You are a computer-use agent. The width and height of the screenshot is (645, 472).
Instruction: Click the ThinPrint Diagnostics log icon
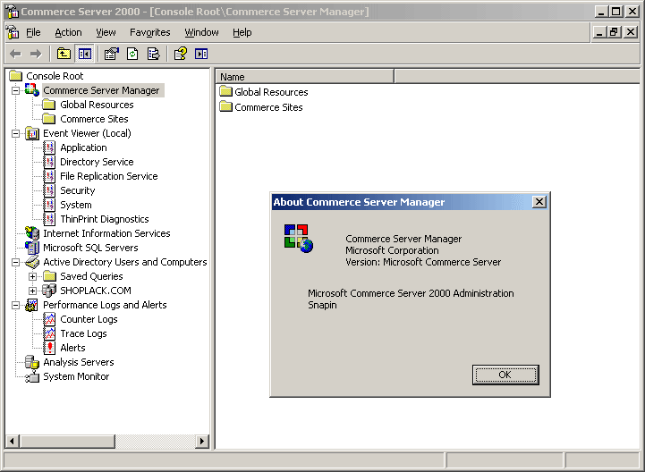(x=49, y=219)
